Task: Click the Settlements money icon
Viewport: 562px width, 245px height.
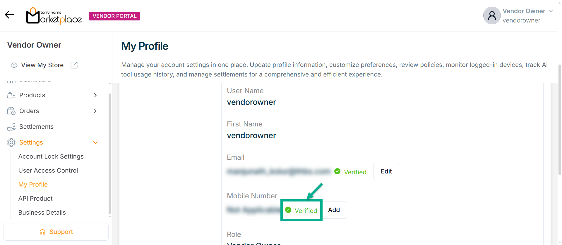Action: pyautogui.click(x=11, y=127)
